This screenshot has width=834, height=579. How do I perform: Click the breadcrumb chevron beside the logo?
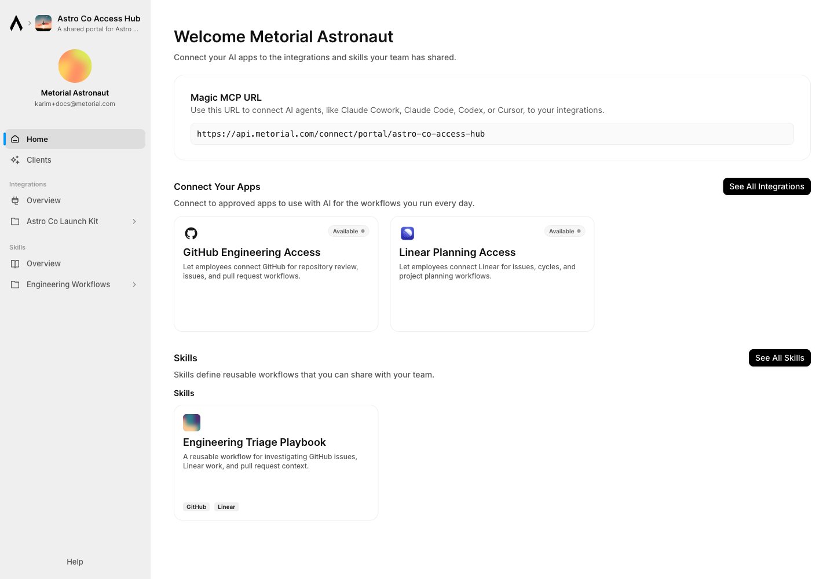coord(30,23)
